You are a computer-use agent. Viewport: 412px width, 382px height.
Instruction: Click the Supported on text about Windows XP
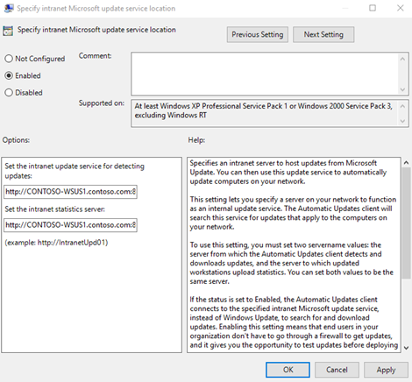click(x=263, y=110)
